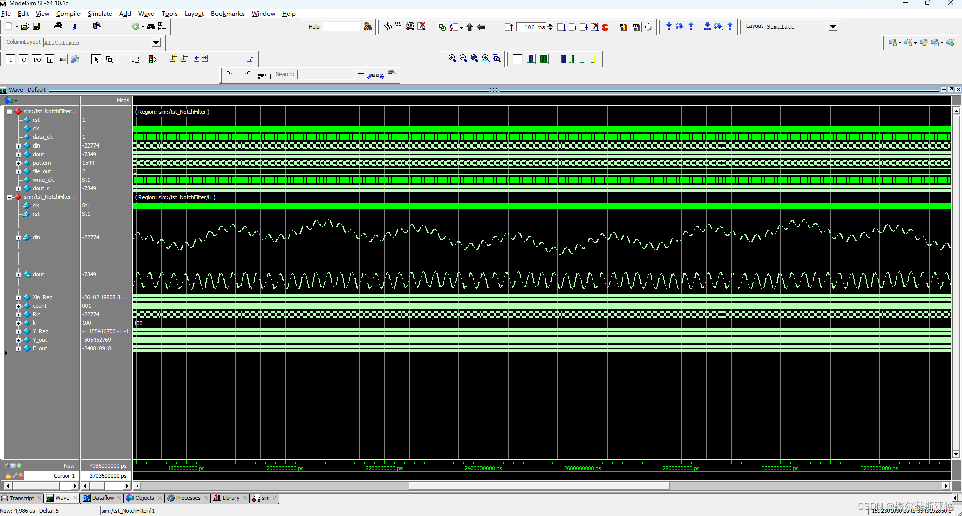Click the Insert Cursor yellow icon
The width and height of the screenshot is (962, 516).
tap(173, 59)
